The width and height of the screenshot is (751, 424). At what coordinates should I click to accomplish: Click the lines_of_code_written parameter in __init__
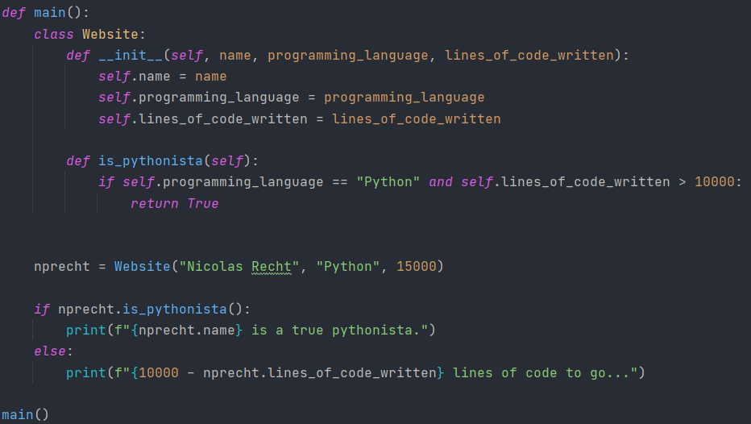point(529,56)
